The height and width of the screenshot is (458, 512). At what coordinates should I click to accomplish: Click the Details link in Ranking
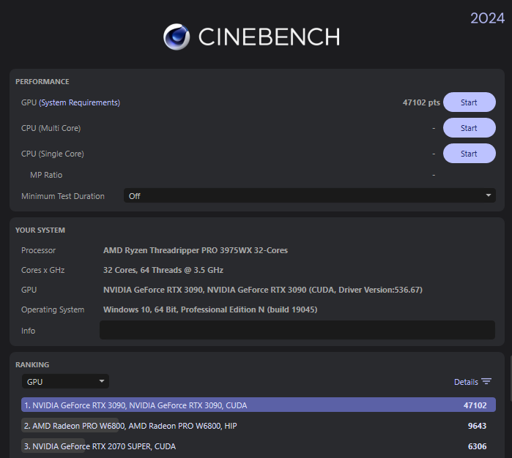tap(466, 382)
